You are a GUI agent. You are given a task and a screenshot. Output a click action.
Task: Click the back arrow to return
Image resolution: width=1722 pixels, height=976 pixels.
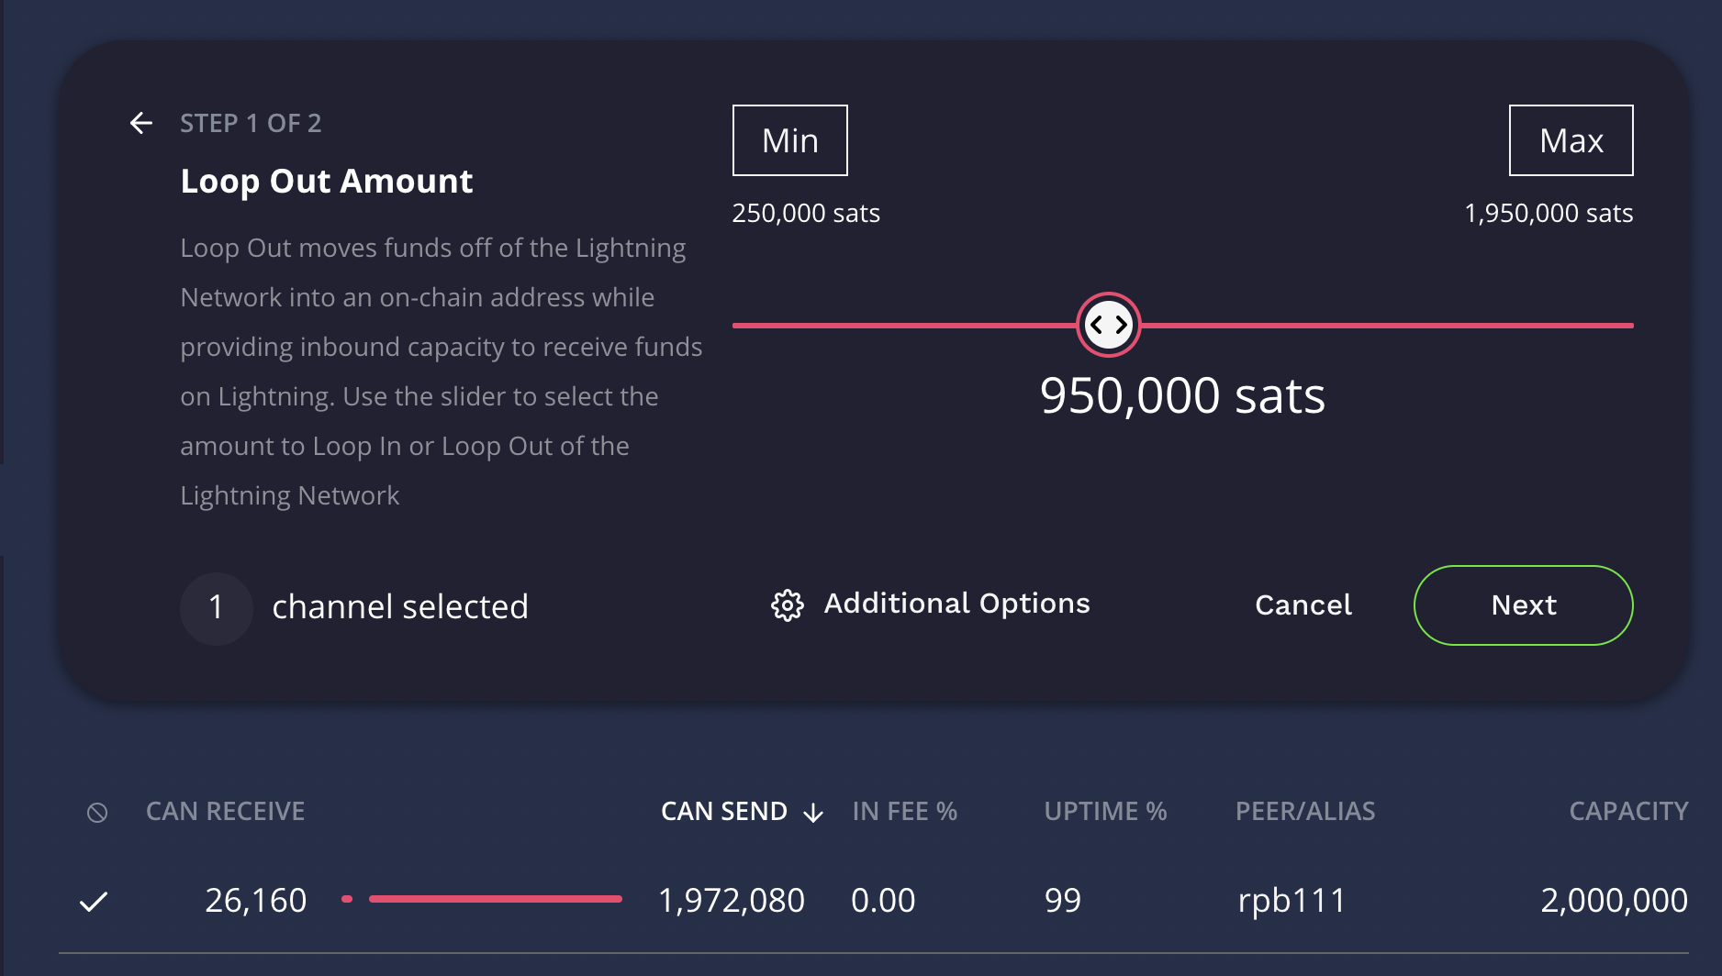click(x=141, y=123)
